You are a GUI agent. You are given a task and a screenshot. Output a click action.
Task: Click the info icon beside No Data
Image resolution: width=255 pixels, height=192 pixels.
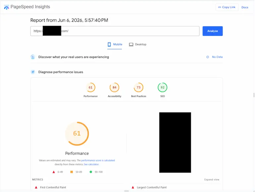pyautogui.click(x=208, y=57)
